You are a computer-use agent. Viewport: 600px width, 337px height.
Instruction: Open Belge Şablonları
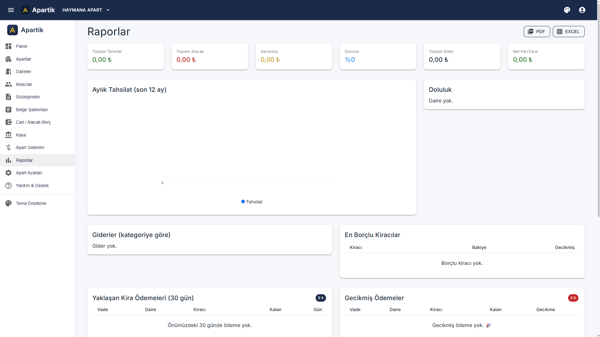38,110
